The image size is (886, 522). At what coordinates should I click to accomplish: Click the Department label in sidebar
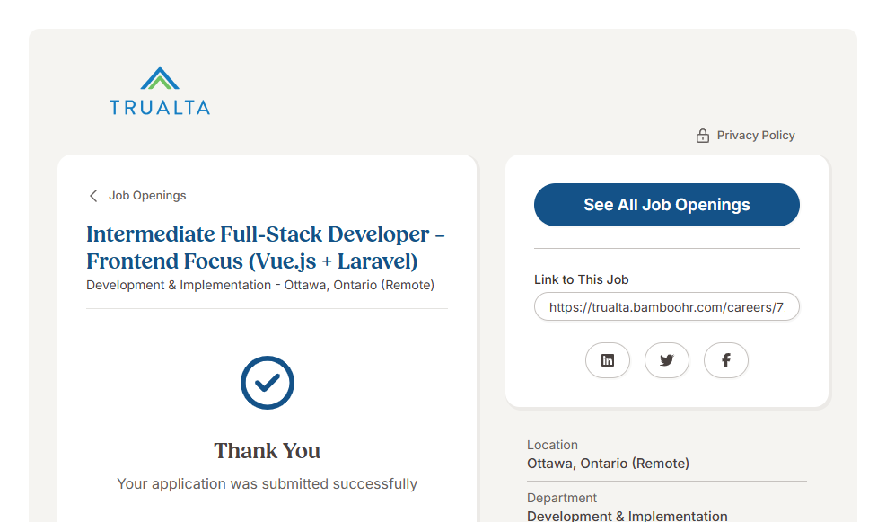coord(562,498)
